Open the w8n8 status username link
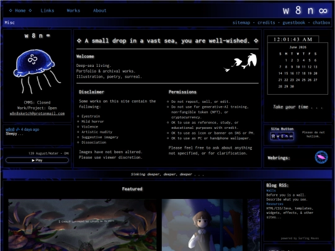335x251 pixels. [x=10, y=130]
